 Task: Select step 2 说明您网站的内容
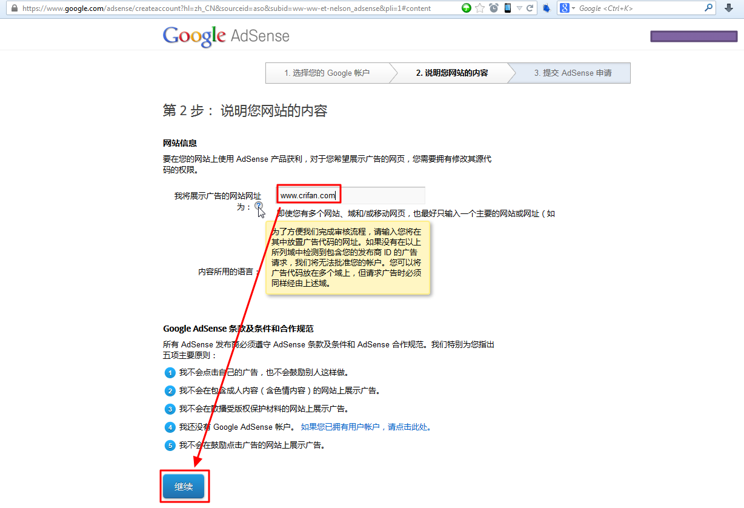tap(452, 73)
